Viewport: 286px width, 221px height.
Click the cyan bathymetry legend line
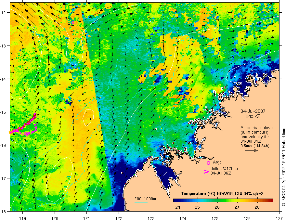tap(141, 202)
